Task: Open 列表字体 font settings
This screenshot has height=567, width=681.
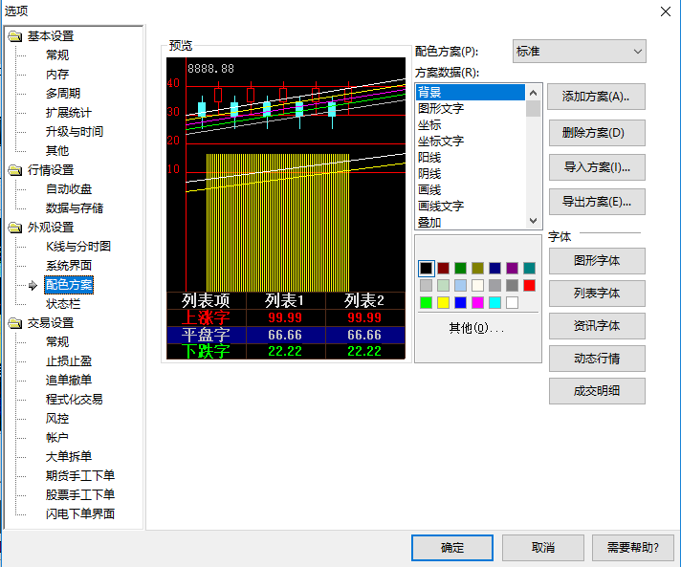Action: point(597,294)
